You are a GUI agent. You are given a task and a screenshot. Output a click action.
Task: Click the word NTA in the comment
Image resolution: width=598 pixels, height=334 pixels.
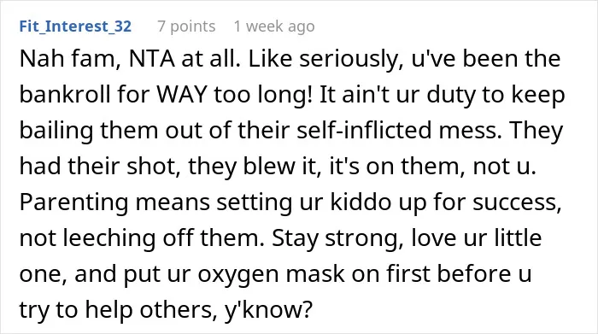[x=152, y=59]
